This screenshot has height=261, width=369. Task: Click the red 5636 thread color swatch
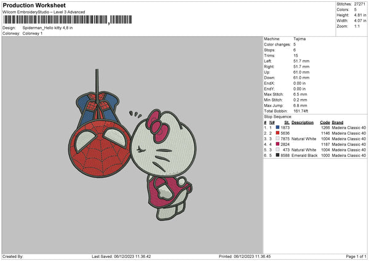[278, 133]
